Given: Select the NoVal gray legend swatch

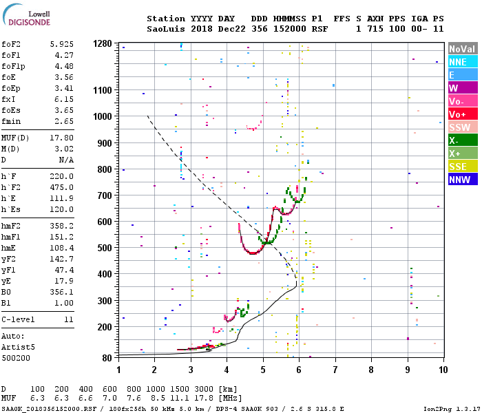Looking at the screenshot, I should [463, 49].
